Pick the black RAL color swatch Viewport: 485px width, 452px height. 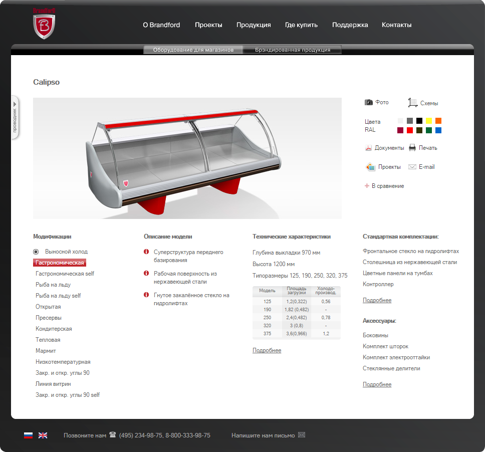coord(419,121)
